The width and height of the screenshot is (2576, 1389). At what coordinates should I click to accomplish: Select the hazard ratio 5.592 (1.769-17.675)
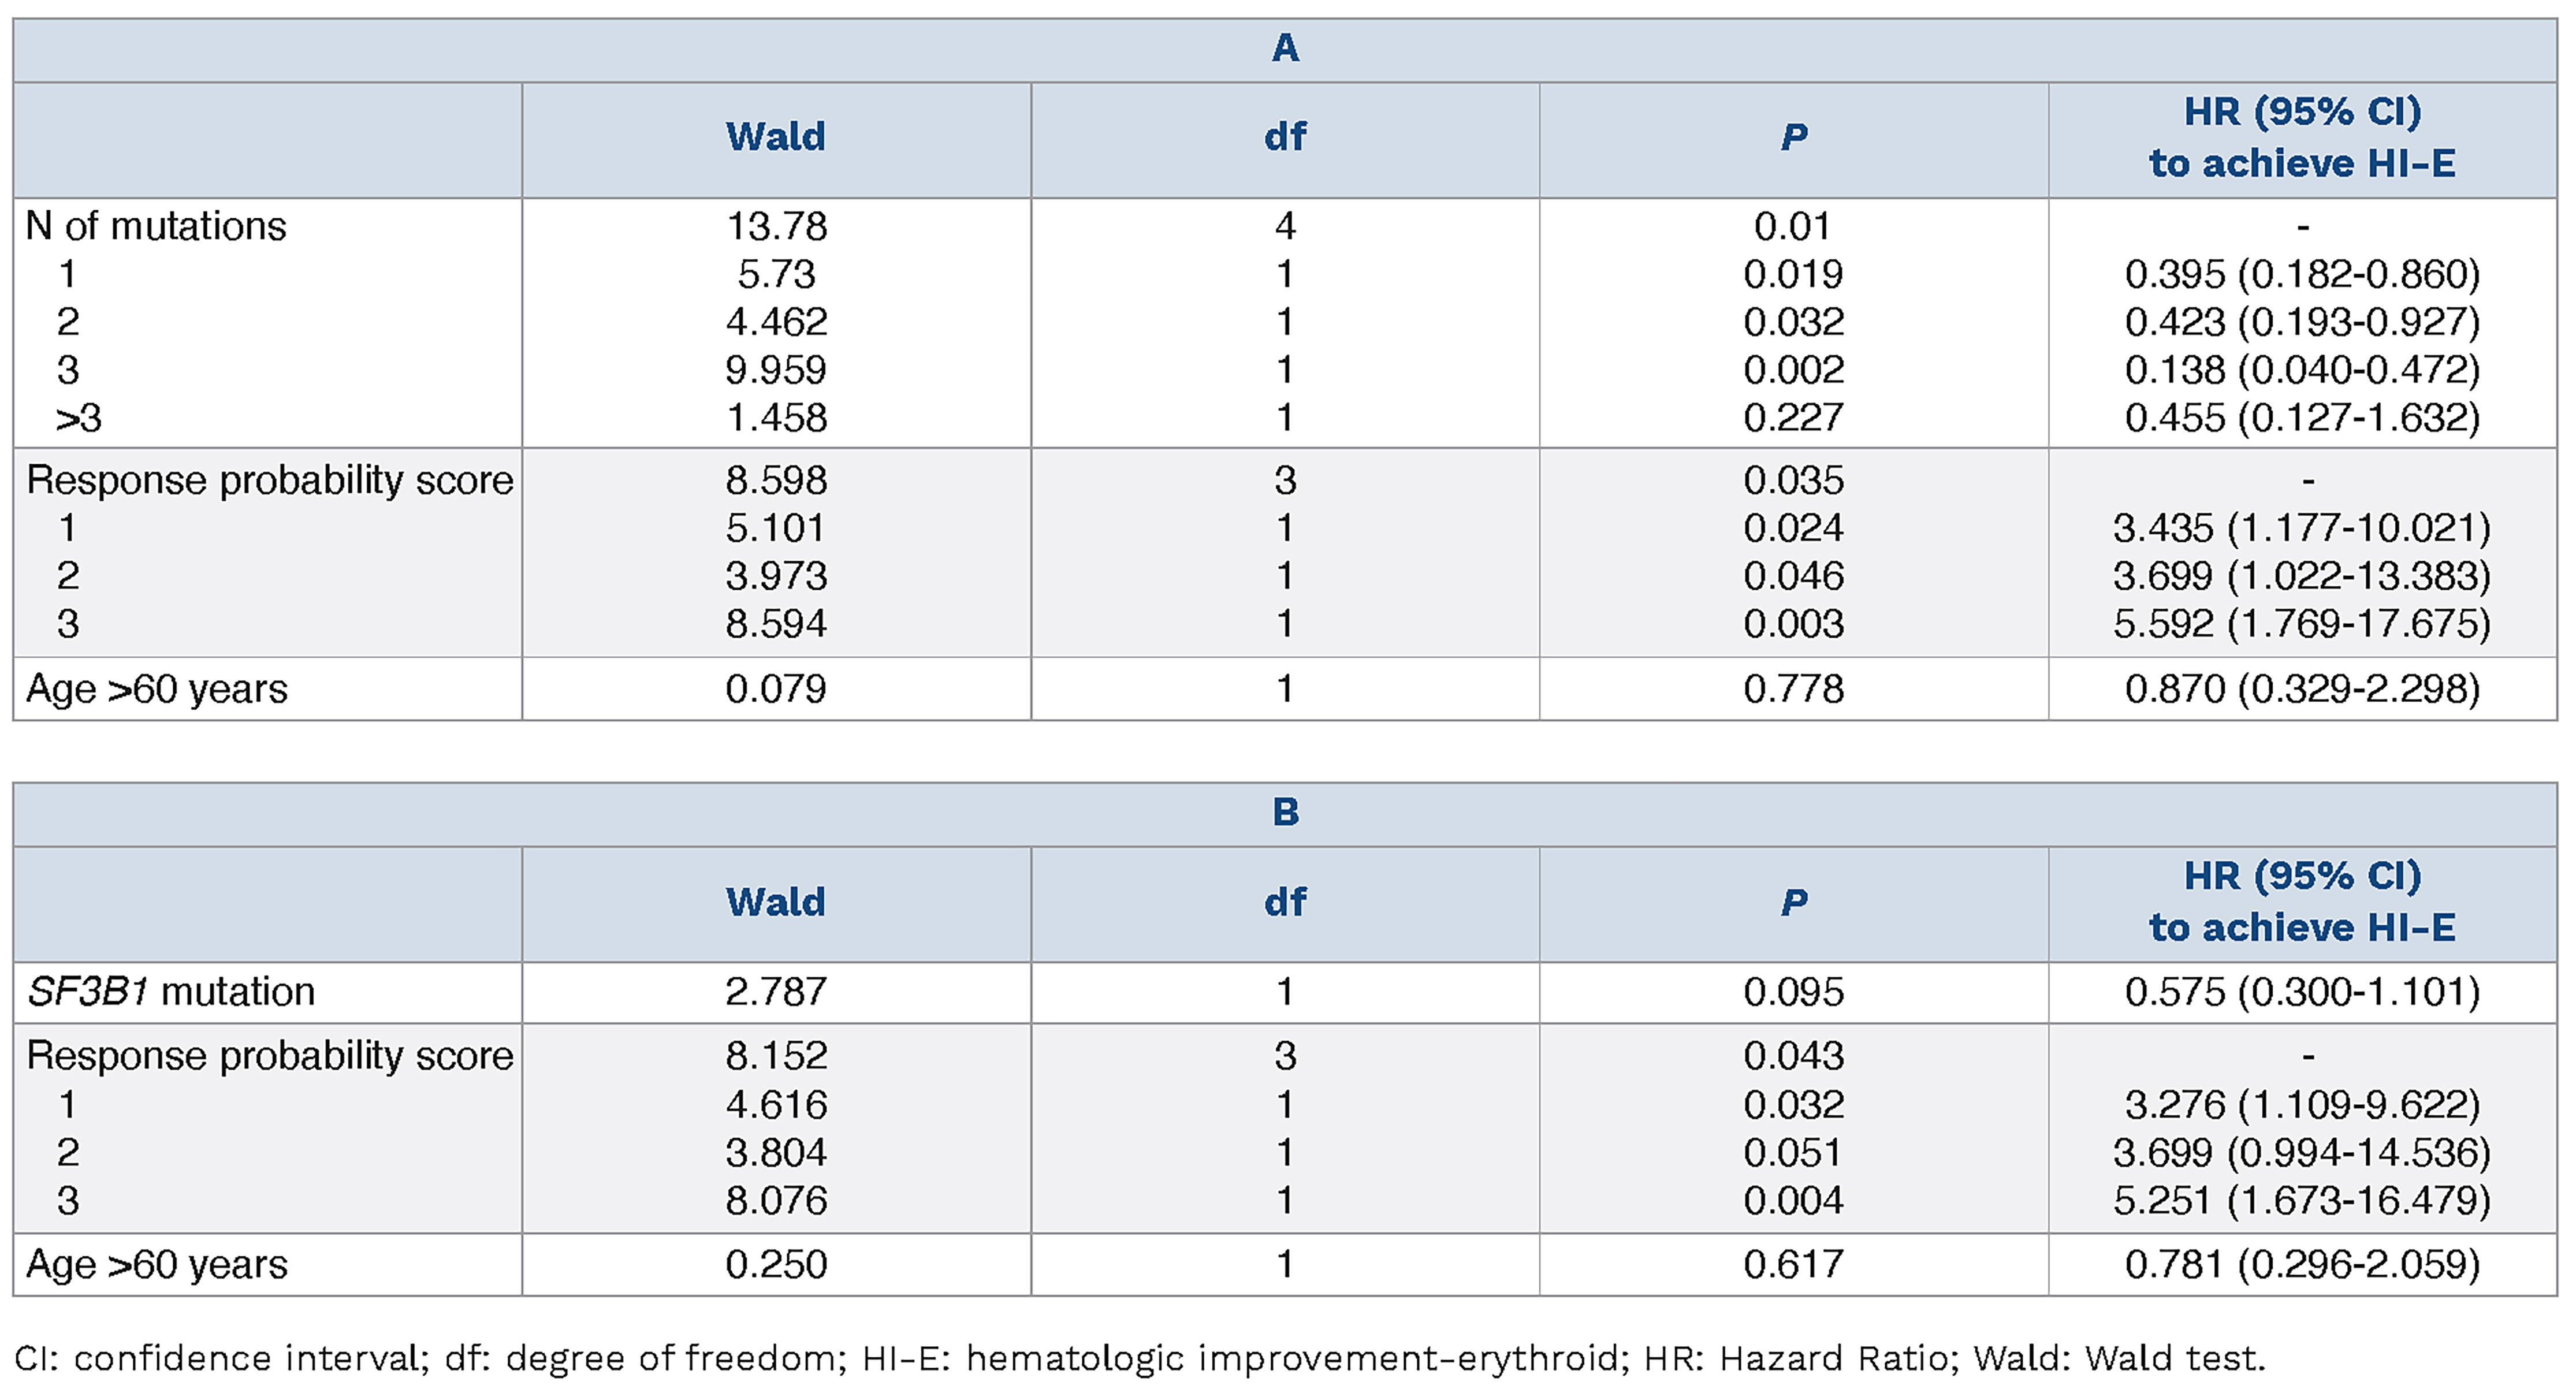[x=2302, y=624]
